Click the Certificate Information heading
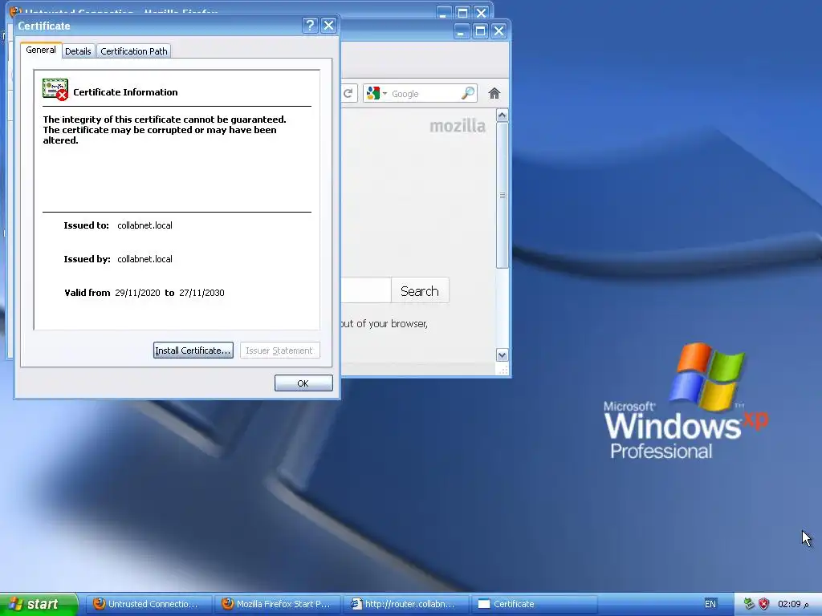 (125, 92)
